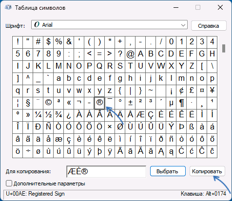
Task: Select the one half ½ fraction
Action: [48, 115]
